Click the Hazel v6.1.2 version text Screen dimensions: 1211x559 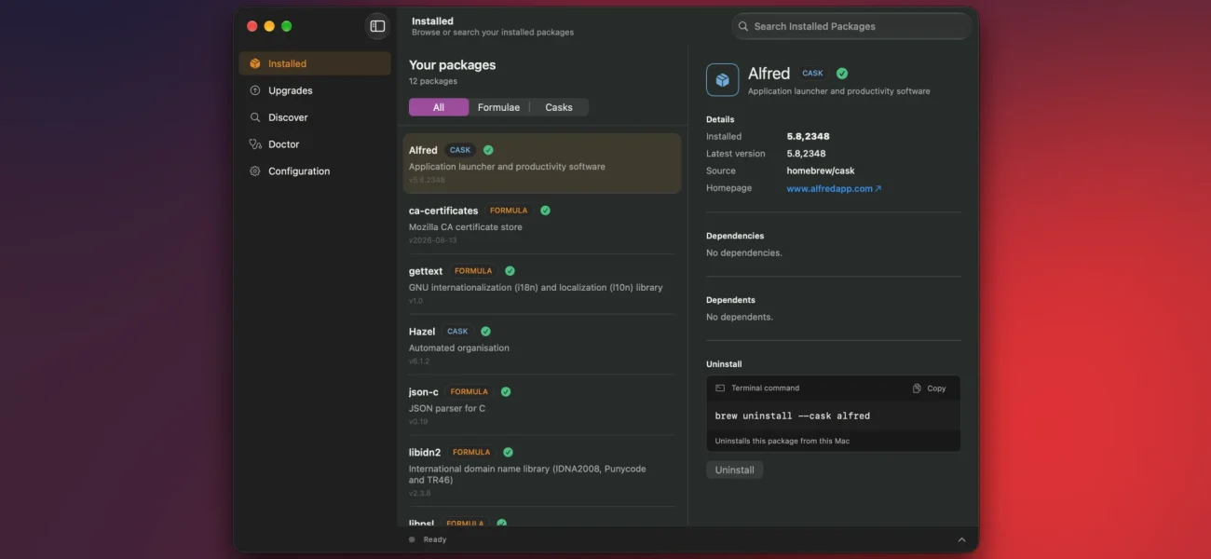point(419,361)
